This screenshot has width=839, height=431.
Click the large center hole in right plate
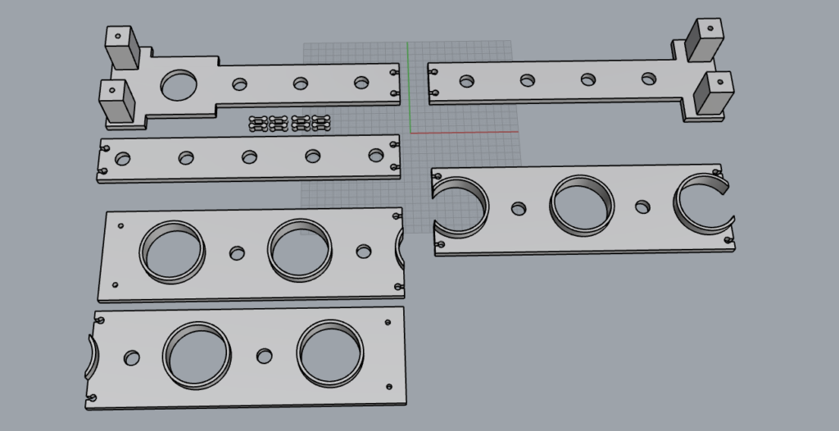(x=582, y=202)
